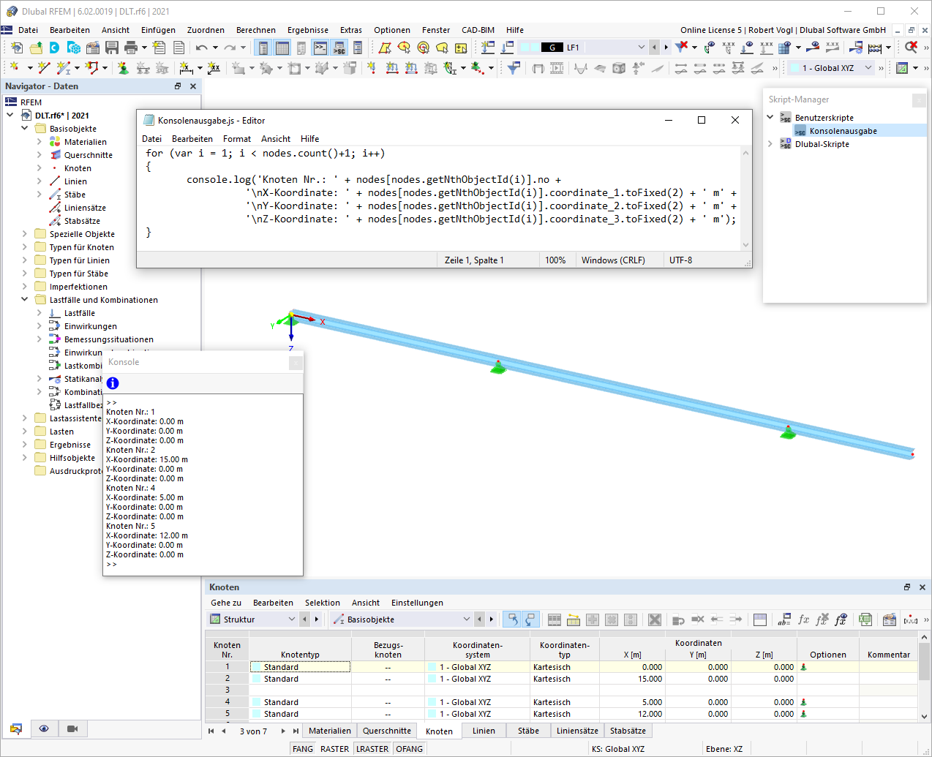Image resolution: width=932 pixels, height=757 pixels.
Task: Select Knoten item in Navigator tree
Action: click(x=78, y=168)
